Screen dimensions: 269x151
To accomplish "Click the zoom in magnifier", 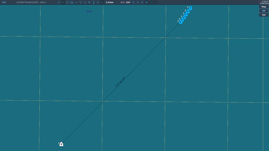I will 133,2.
